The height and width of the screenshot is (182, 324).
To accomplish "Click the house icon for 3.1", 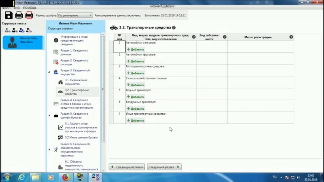I will click(x=60, y=82).
